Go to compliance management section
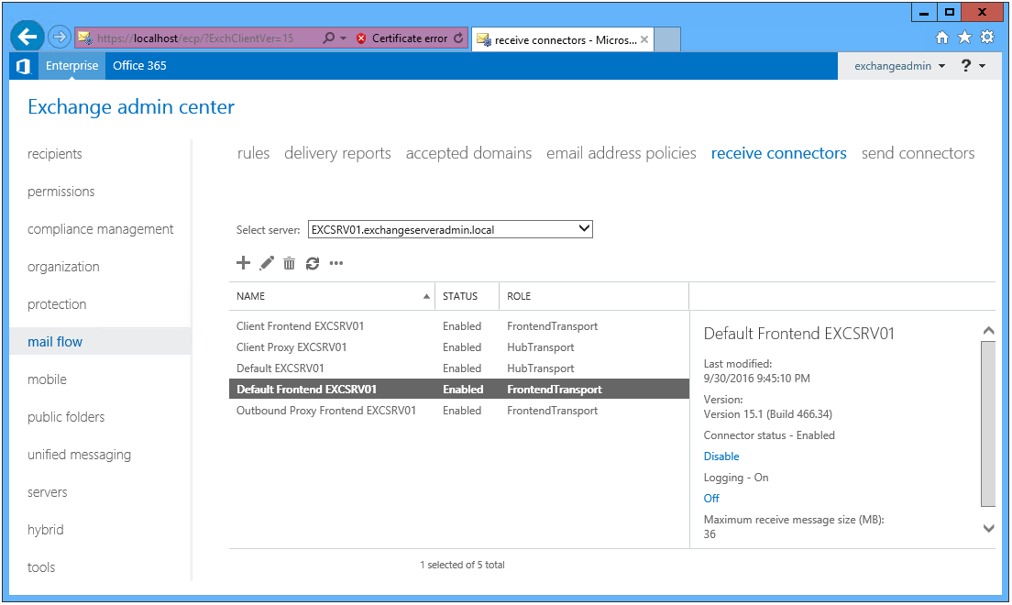This screenshot has width=1012, height=605. tap(100, 229)
